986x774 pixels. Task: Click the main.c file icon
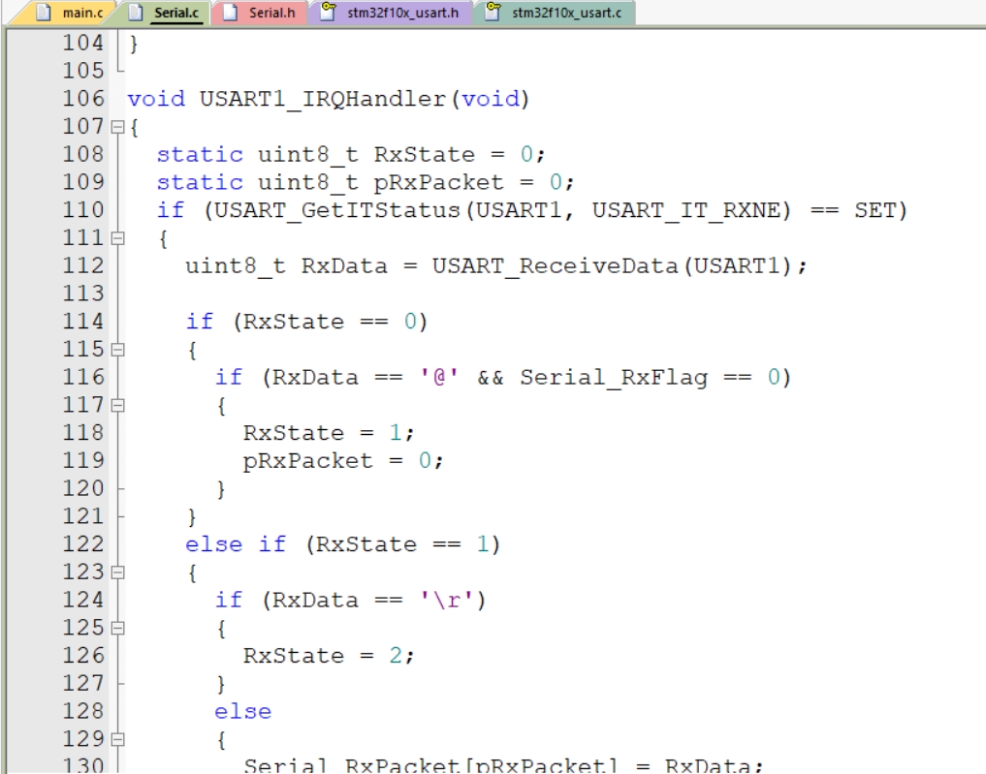click(x=43, y=13)
